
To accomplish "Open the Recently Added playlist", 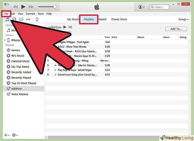I will (21, 72).
